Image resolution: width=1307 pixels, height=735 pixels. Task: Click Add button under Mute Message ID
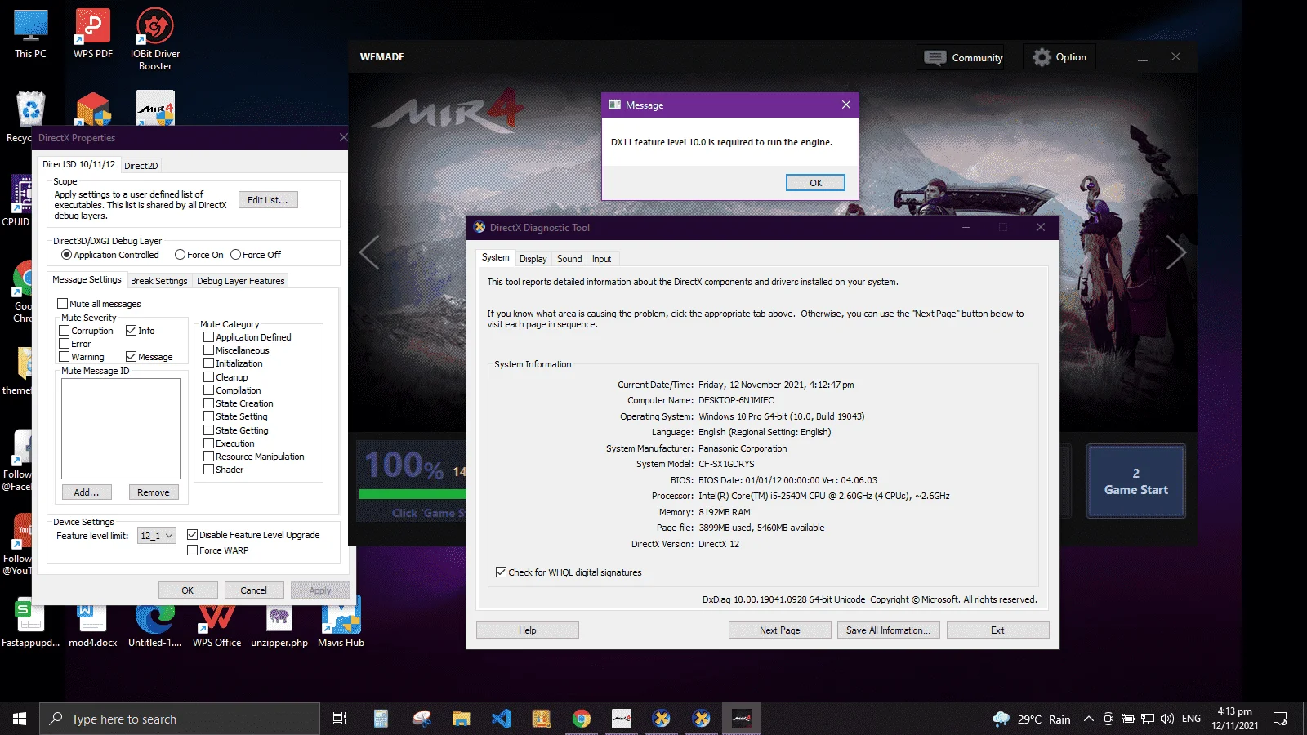coord(87,492)
